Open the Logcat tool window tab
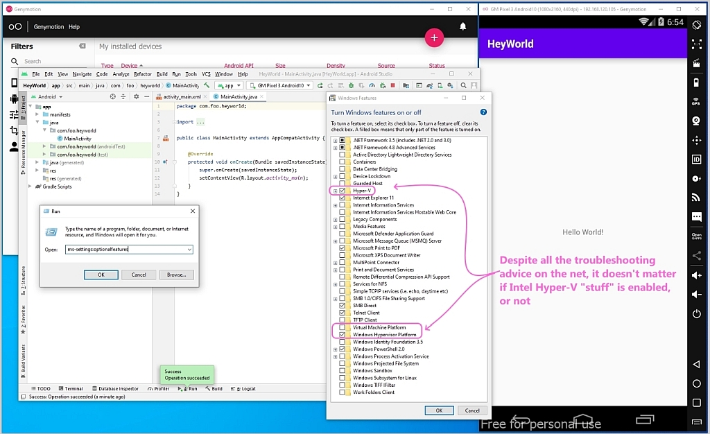Screen dimensions: 710x434 tap(243, 388)
